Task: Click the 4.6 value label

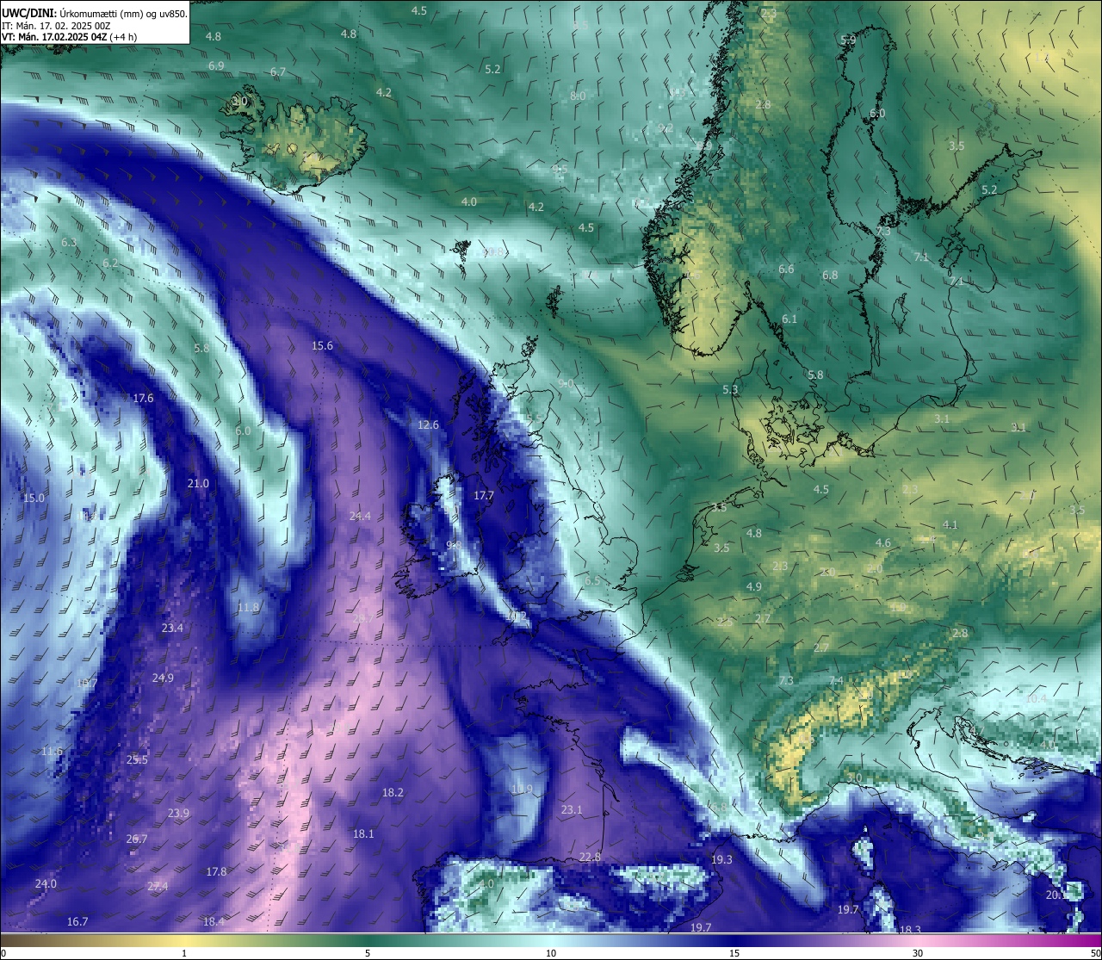Action: pyautogui.click(x=883, y=543)
